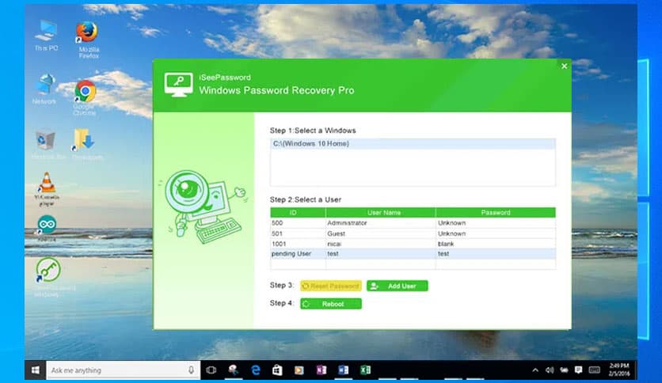662x383 pixels.
Task: Launch VLC media player shortcut
Action: 47,188
